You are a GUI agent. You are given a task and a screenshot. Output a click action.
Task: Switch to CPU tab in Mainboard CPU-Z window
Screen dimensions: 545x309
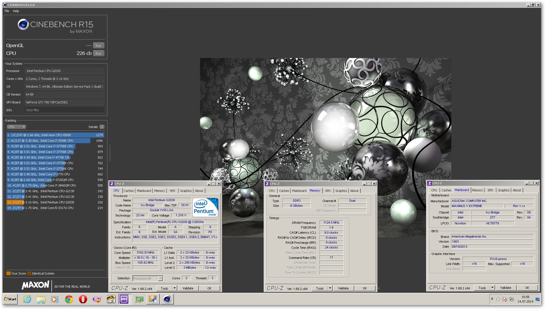click(x=434, y=190)
